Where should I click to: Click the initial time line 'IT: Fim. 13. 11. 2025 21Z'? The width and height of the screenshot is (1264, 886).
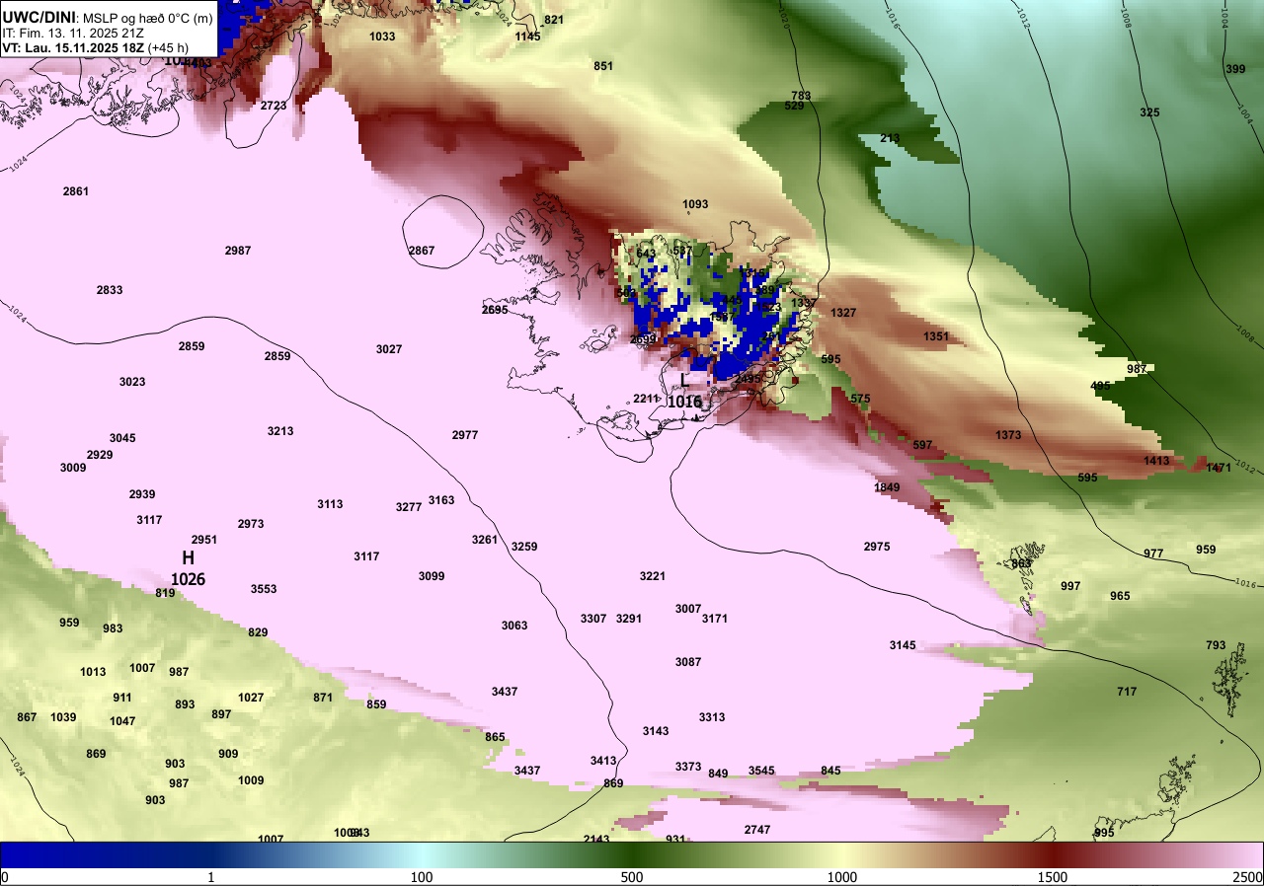pos(74,33)
